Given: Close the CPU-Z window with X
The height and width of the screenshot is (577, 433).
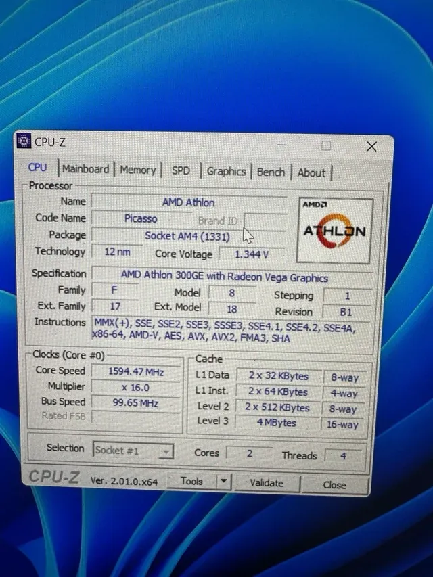Looking at the screenshot, I should (x=371, y=147).
